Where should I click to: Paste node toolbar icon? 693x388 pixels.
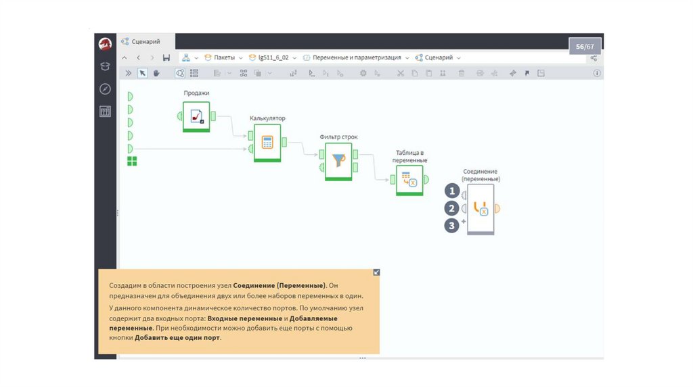pos(428,73)
